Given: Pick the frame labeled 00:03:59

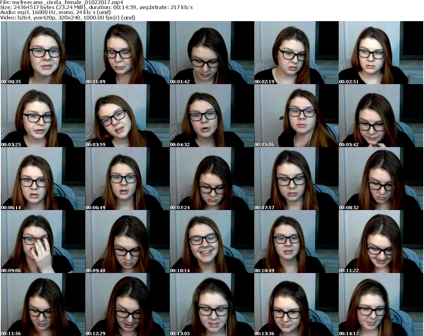Looking at the screenshot, I should point(128,116).
